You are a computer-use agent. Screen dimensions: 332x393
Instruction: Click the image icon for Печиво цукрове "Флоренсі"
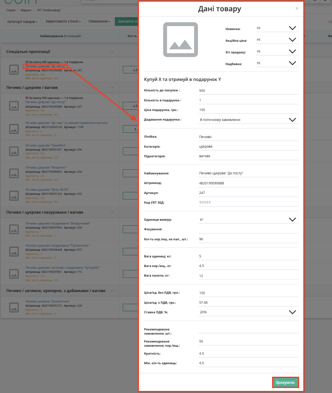pos(14,174)
